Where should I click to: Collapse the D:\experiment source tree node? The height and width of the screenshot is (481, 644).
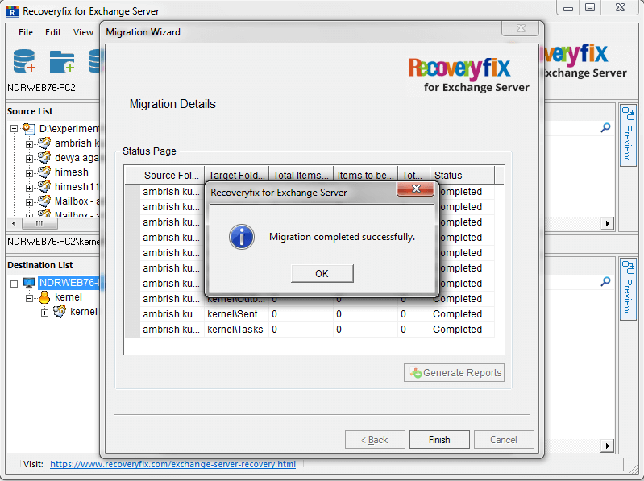pos(14,129)
